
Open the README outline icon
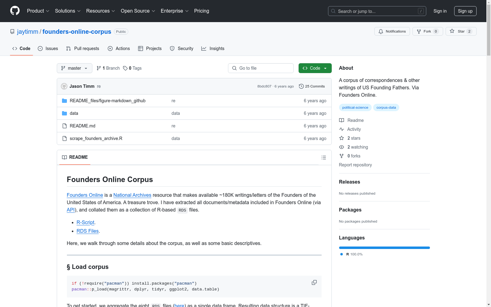click(x=324, y=157)
